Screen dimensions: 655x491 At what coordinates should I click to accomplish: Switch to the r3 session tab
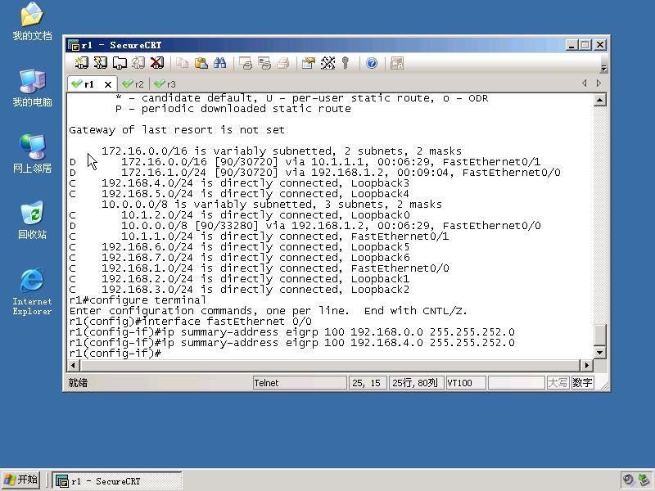point(165,84)
